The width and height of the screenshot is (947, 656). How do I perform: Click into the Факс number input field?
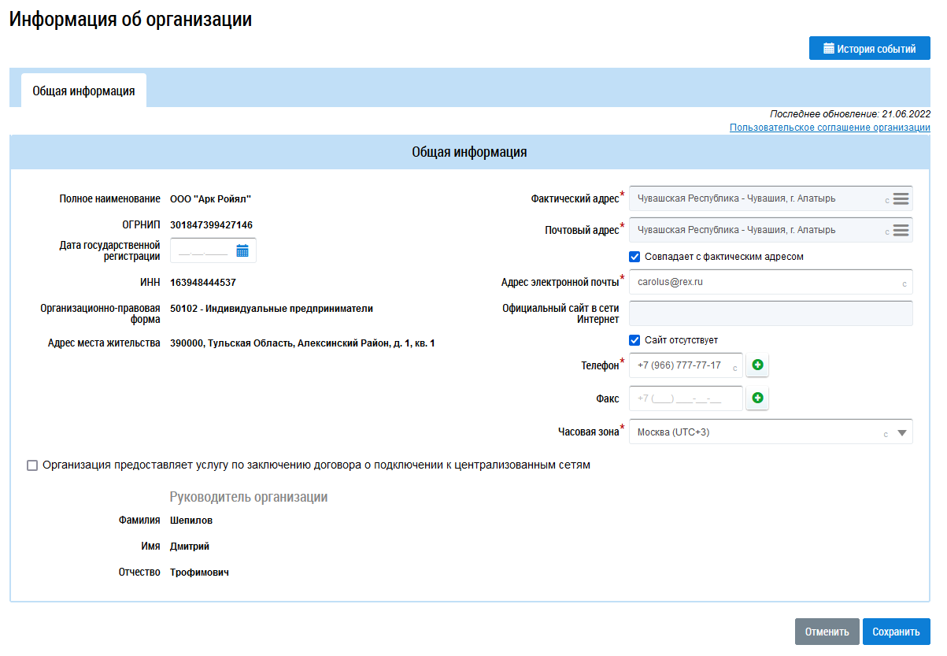pos(685,398)
